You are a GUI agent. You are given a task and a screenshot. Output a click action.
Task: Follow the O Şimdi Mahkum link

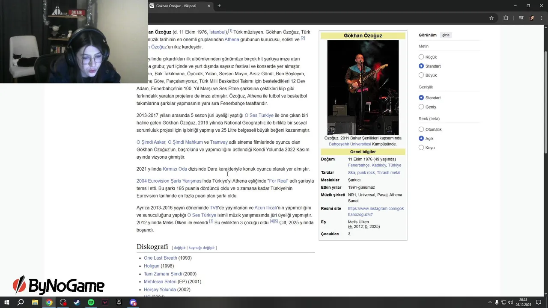pos(185,142)
